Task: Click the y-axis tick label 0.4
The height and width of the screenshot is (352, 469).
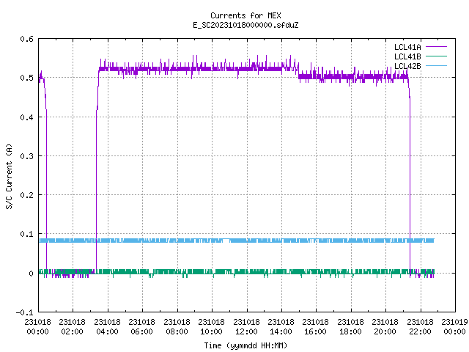Action: [x=26, y=117]
